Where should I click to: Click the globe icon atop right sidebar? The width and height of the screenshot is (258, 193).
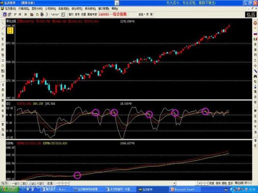coord(255,23)
